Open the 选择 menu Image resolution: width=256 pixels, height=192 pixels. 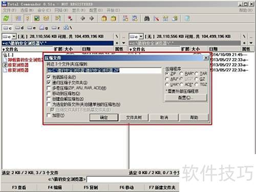[27, 10]
